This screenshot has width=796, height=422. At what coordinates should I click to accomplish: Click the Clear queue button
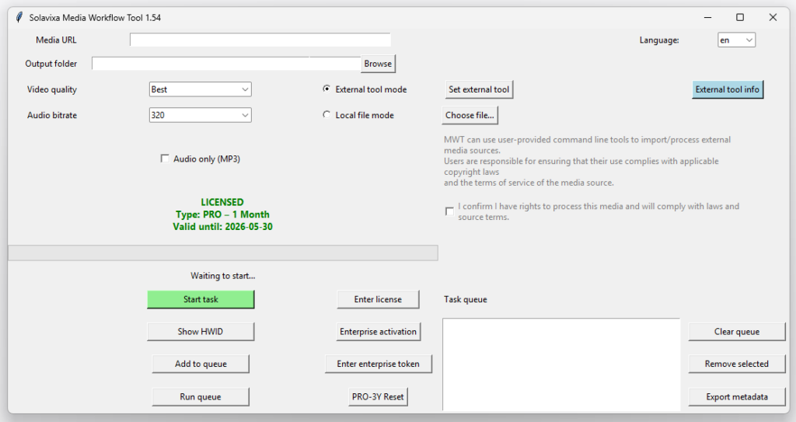737,332
